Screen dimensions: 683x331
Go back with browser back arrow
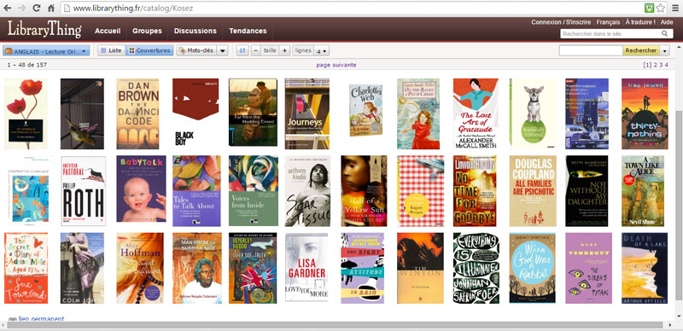(x=8, y=8)
